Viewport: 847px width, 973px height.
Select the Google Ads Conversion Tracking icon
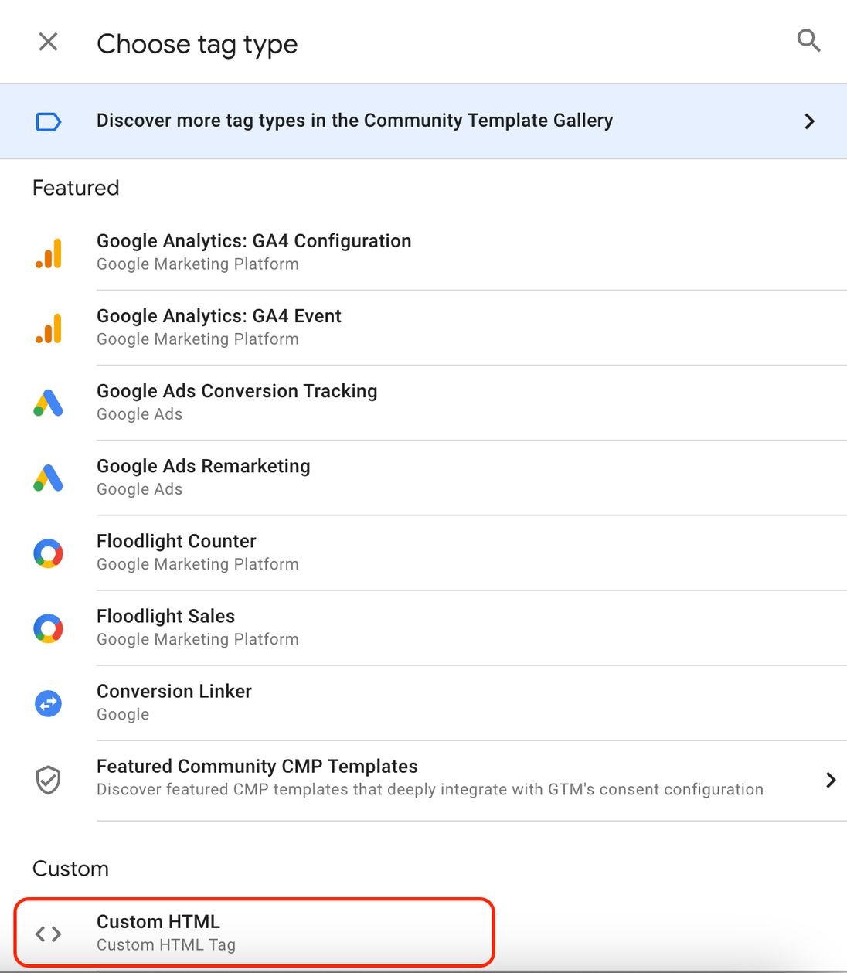[48, 401]
